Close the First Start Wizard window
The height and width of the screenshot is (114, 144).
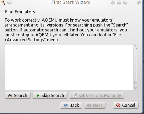(x=139, y=2)
